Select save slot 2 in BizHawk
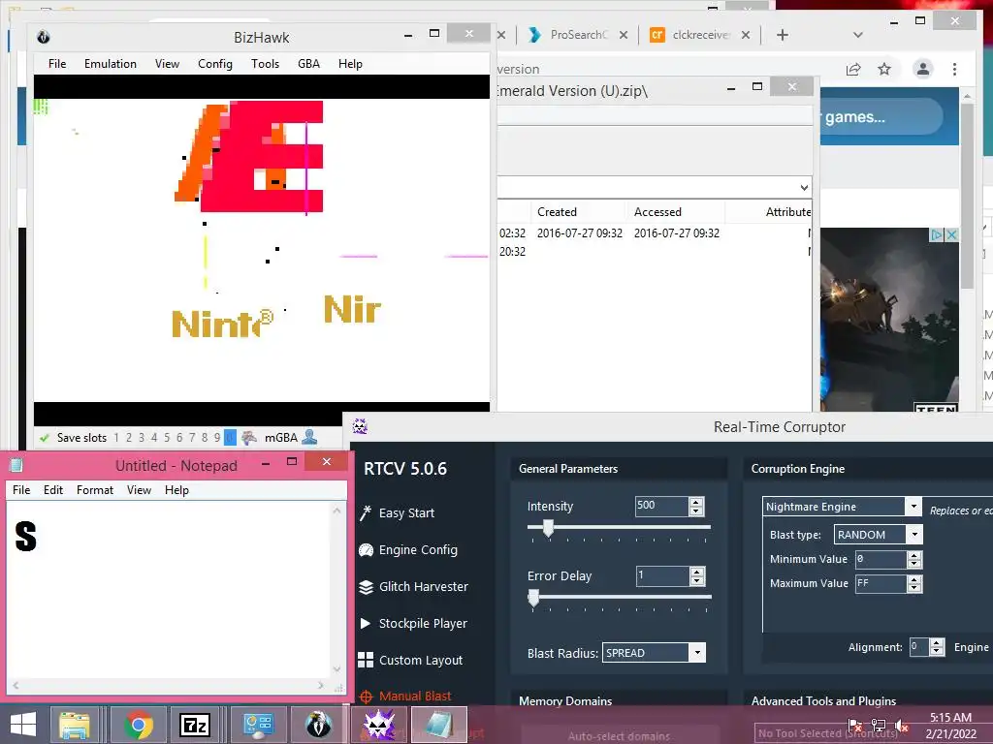 [x=129, y=437]
